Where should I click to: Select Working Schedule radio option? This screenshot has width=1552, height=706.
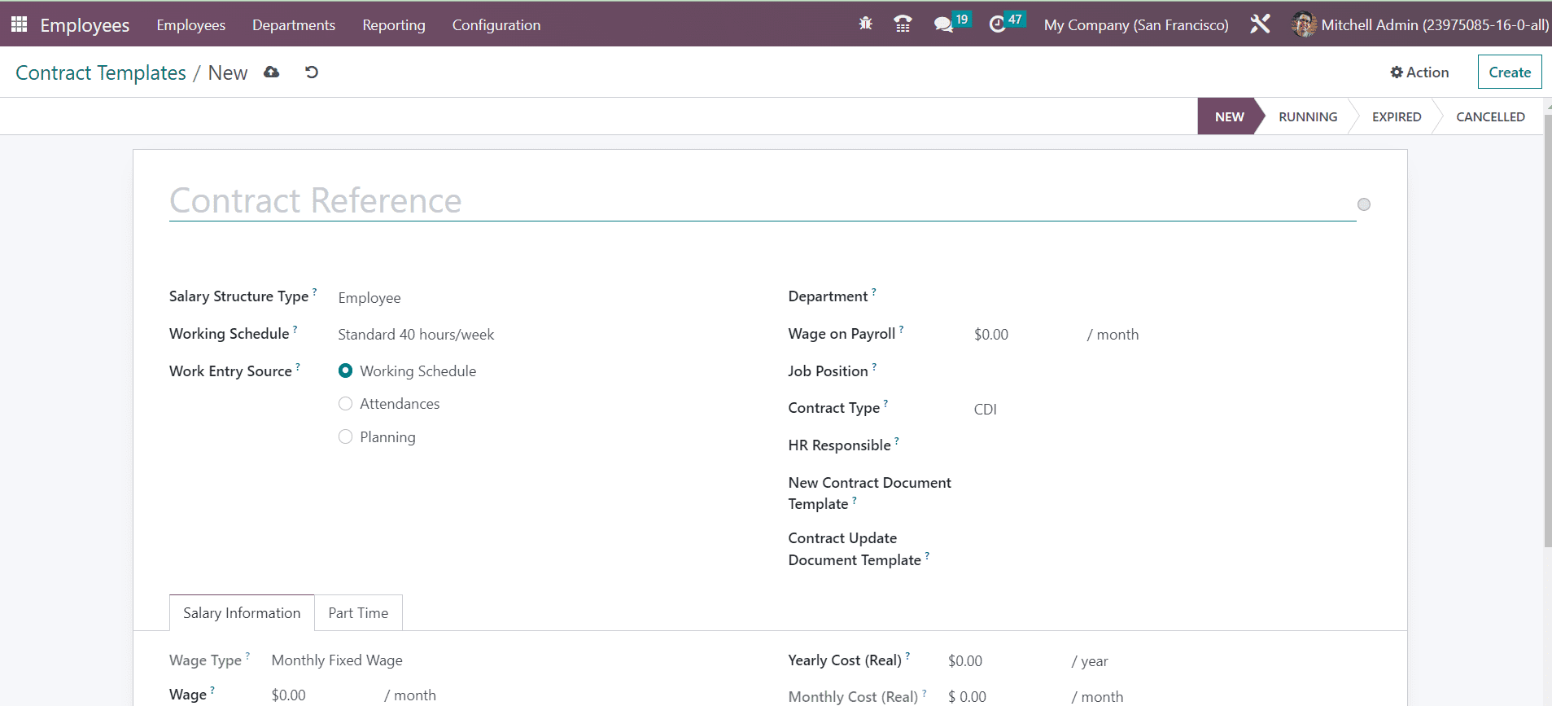[x=346, y=371]
